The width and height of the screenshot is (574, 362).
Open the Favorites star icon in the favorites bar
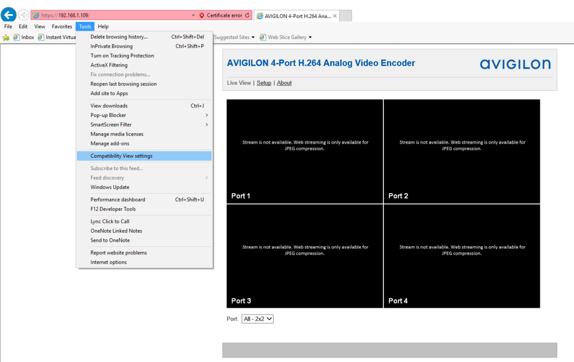coord(6,37)
